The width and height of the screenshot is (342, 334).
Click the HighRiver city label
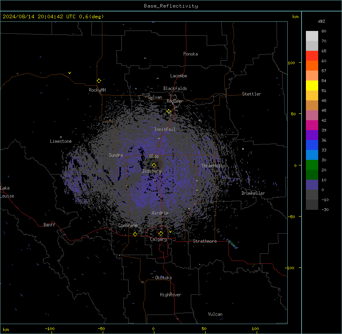tap(170, 295)
